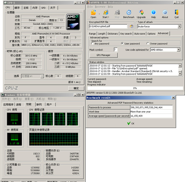185x182 pixels.
Task: Switch to the SPD tab in CPU-Z
Action: pyautogui.click(x=44, y=8)
